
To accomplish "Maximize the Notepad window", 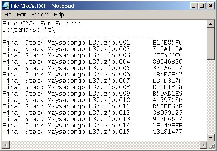I will 202,6.
